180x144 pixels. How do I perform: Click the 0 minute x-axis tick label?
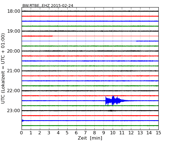(22, 133)
